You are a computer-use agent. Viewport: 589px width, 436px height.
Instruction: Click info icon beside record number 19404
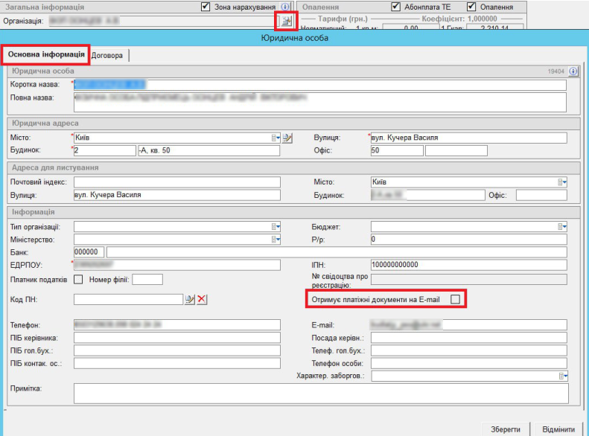[x=573, y=71]
